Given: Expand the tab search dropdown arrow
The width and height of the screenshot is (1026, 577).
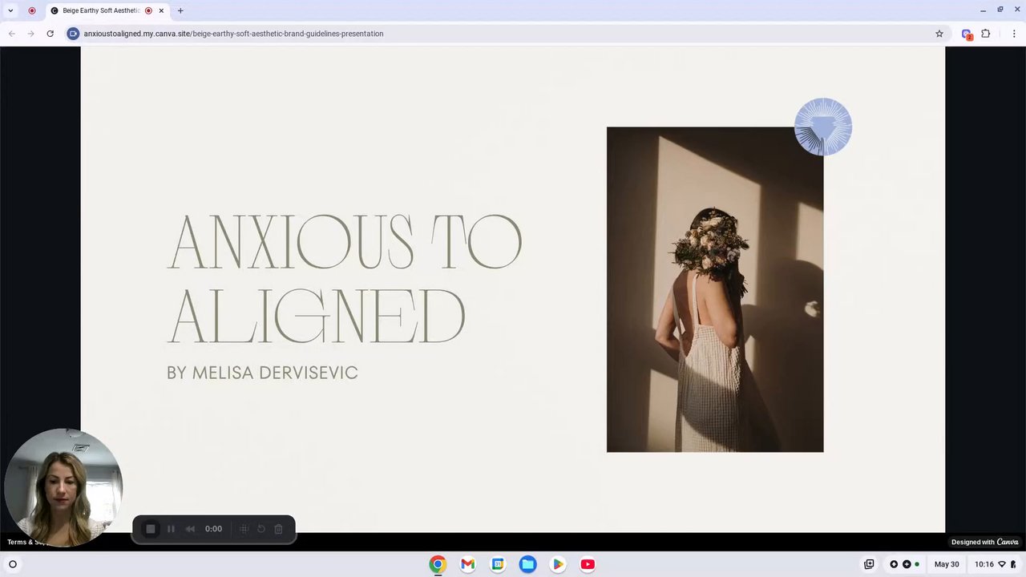Looking at the screenshot, I should point(10,10).
